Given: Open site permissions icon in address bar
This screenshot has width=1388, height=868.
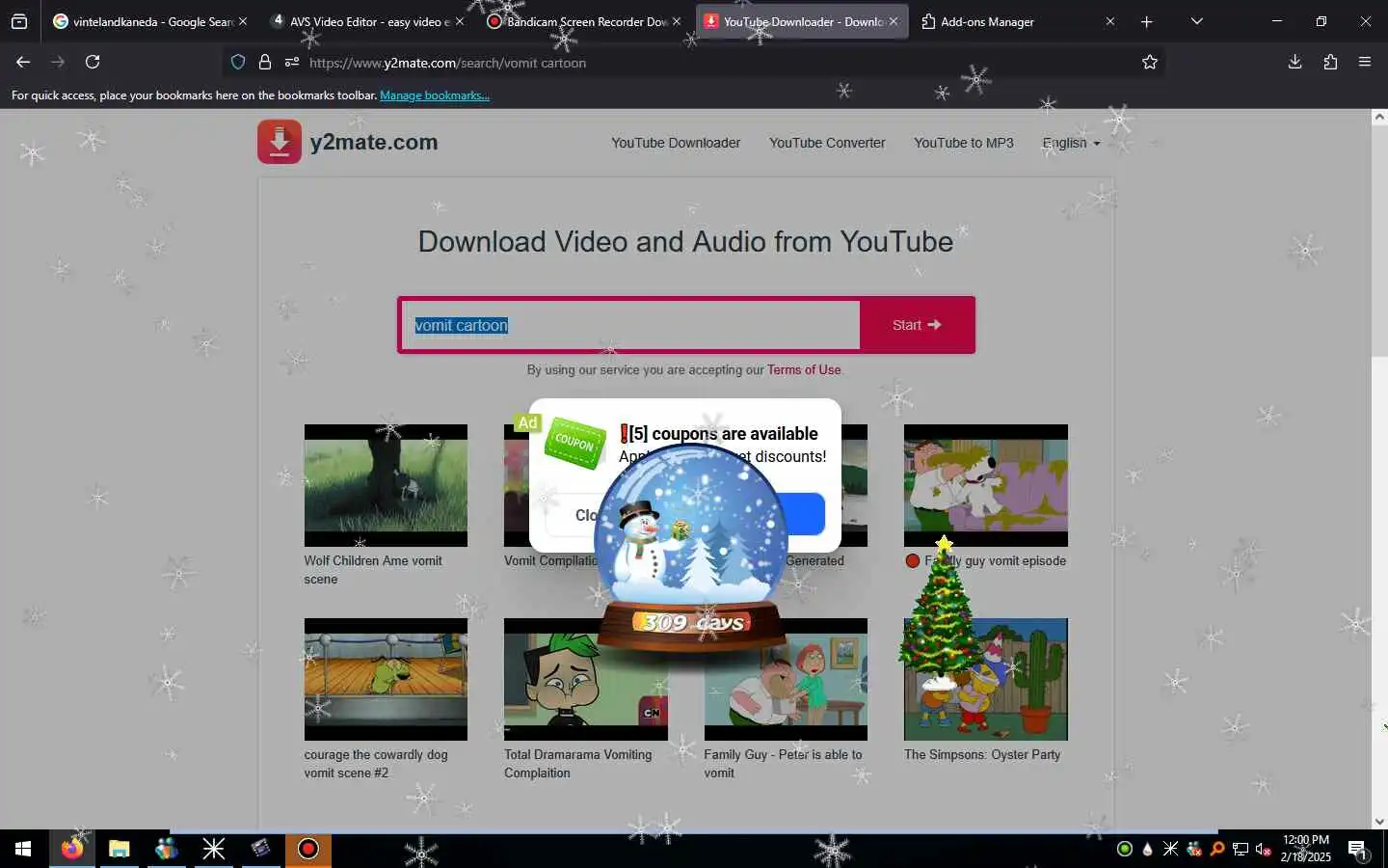Looking at the screenshot, I should [x=292, y=63].
